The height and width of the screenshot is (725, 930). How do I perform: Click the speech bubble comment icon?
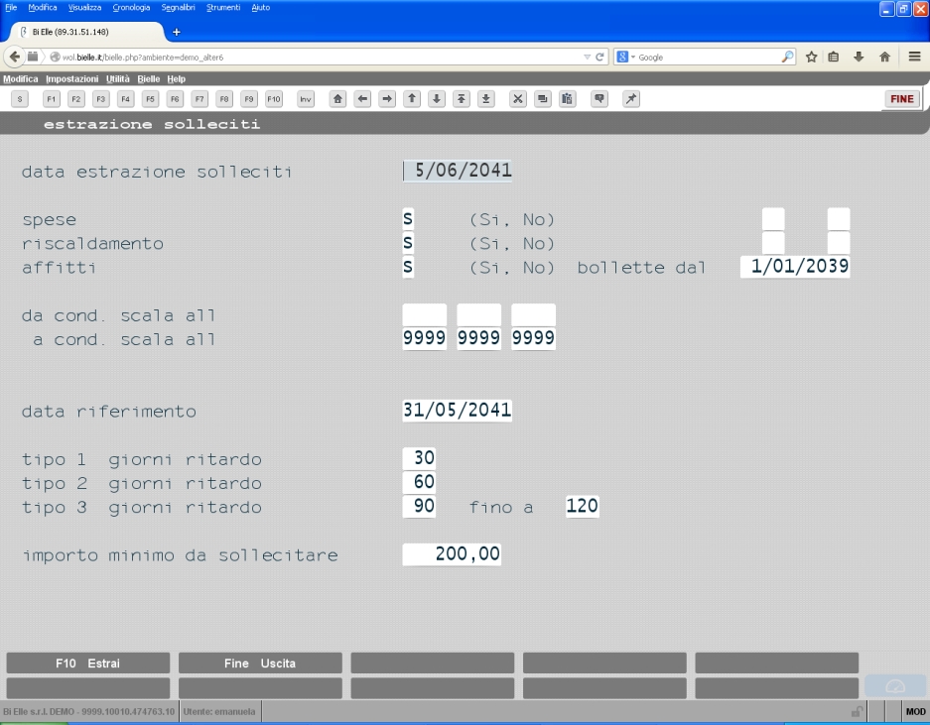tap(599, 99)
